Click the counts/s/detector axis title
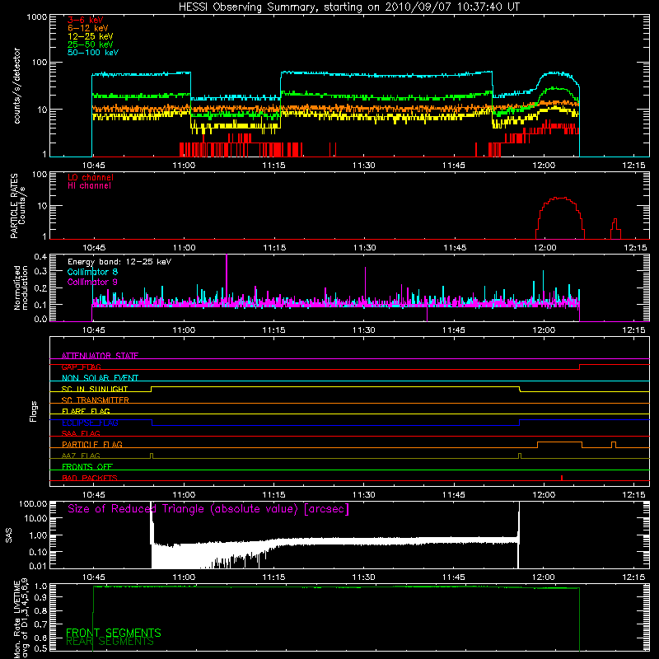Viewport: 659px width, 659px height. [17, 86]
